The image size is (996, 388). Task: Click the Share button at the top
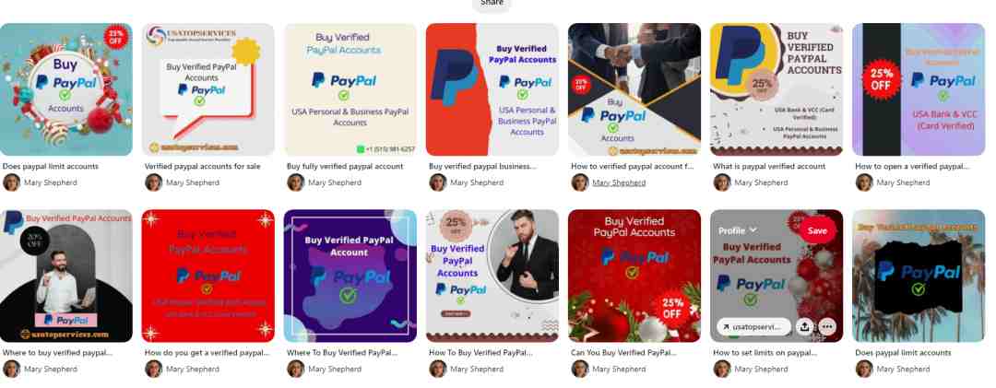pos(492,4)
